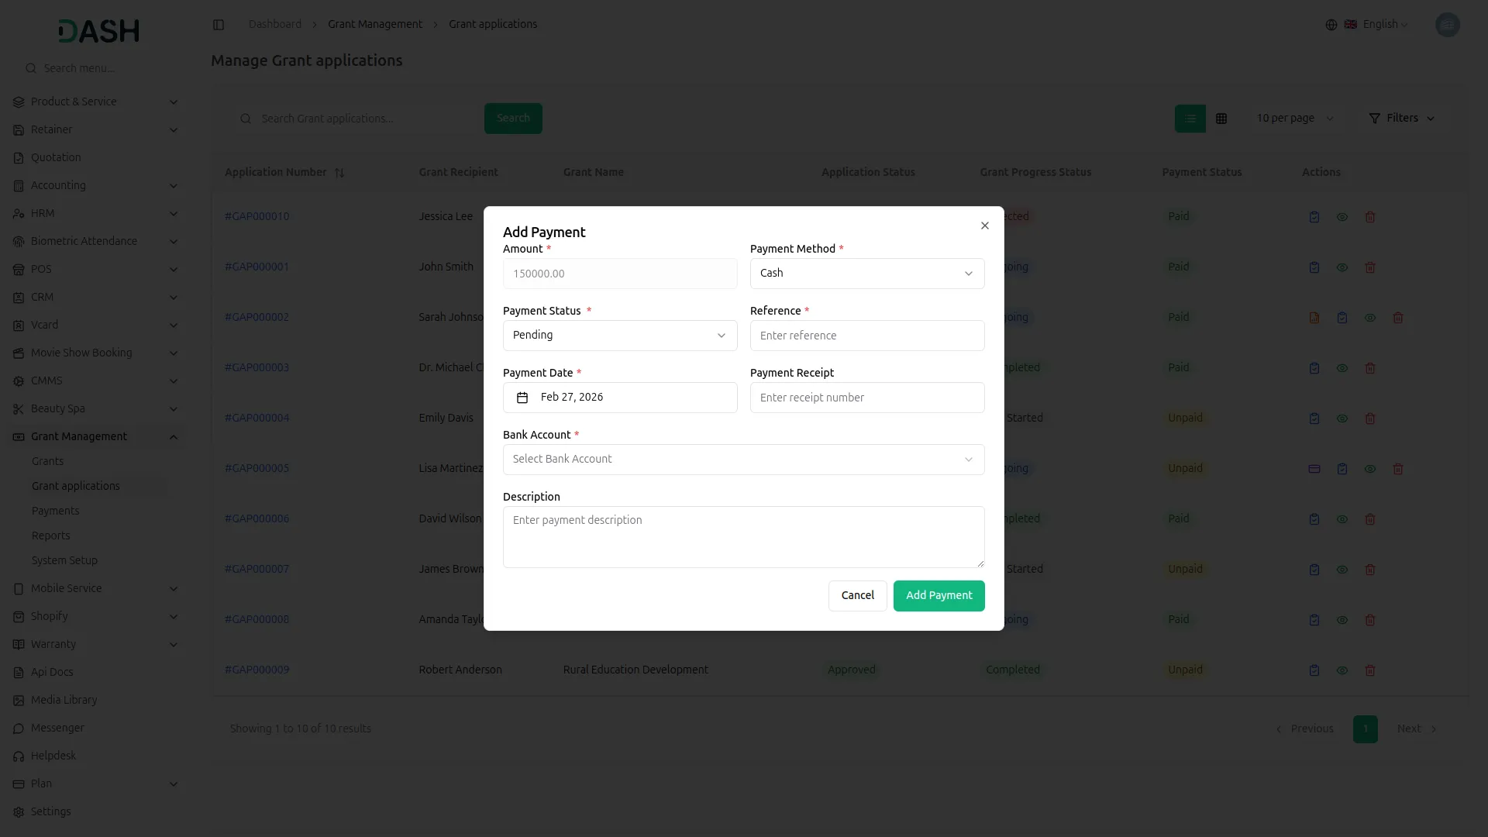Click credit card payment icon on Lisa Martinez row

click(1314, 469)
